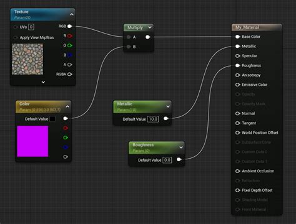This screenshot has width=296, height=224.
Task: Click the Multiply node output pin
Action: coord(147,37)
